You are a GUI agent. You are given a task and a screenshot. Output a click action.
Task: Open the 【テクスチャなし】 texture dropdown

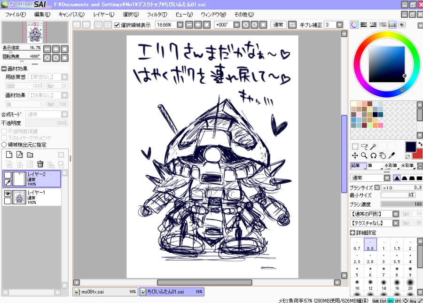[395, 223]
